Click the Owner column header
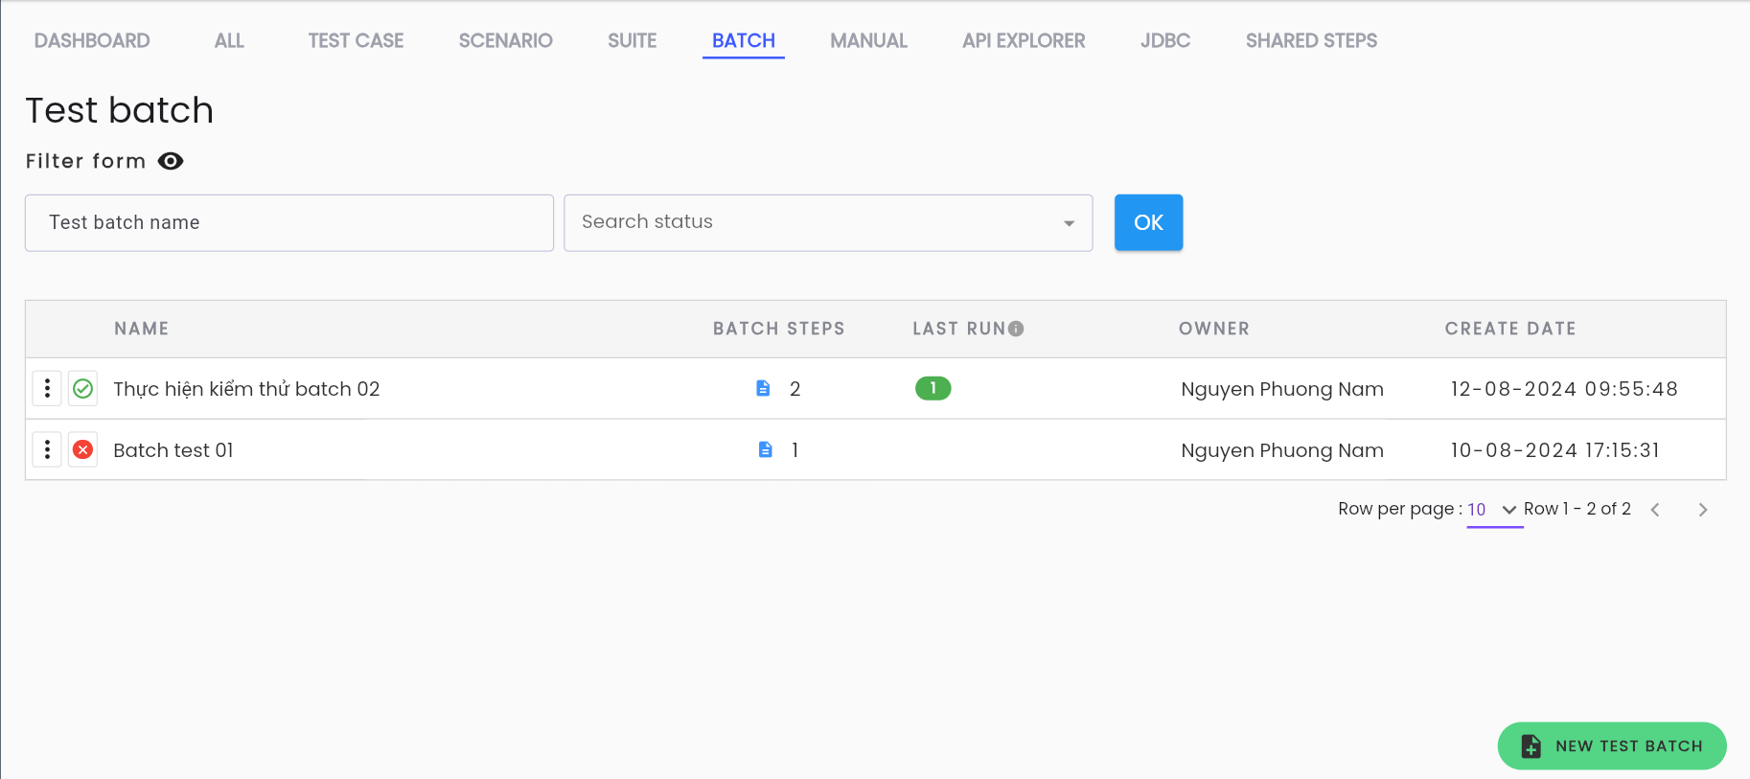This screenshot has height=779, width=1750. click(x=1214, y=329)
